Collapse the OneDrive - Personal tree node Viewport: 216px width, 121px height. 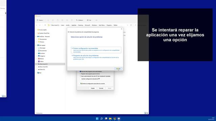tap(36, 37)
